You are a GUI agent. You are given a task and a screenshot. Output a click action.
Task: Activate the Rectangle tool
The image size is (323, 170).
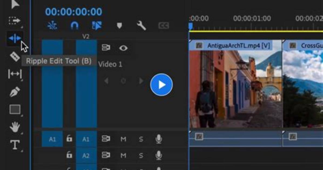pos(15,109)
